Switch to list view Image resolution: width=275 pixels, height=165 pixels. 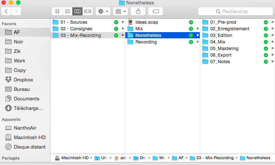coord(67,11)
